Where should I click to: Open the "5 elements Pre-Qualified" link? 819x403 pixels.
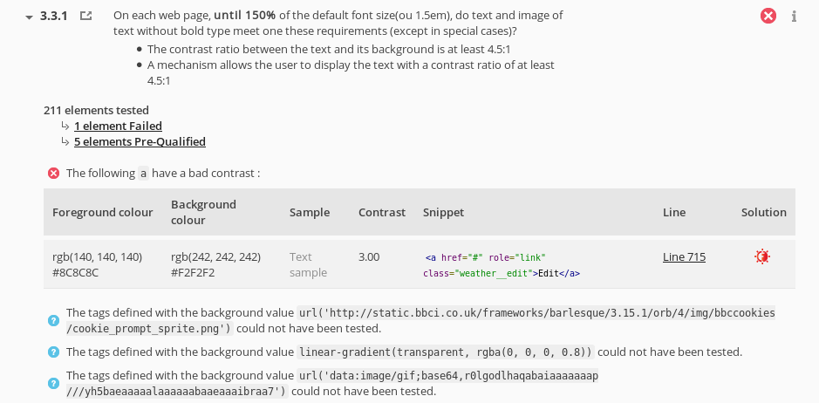(x=140, y=141)
